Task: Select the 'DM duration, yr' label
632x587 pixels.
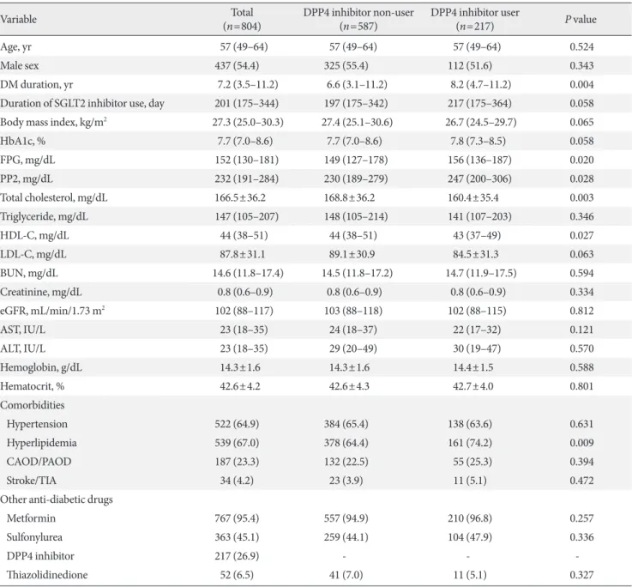Action: [x=36, y=84]
